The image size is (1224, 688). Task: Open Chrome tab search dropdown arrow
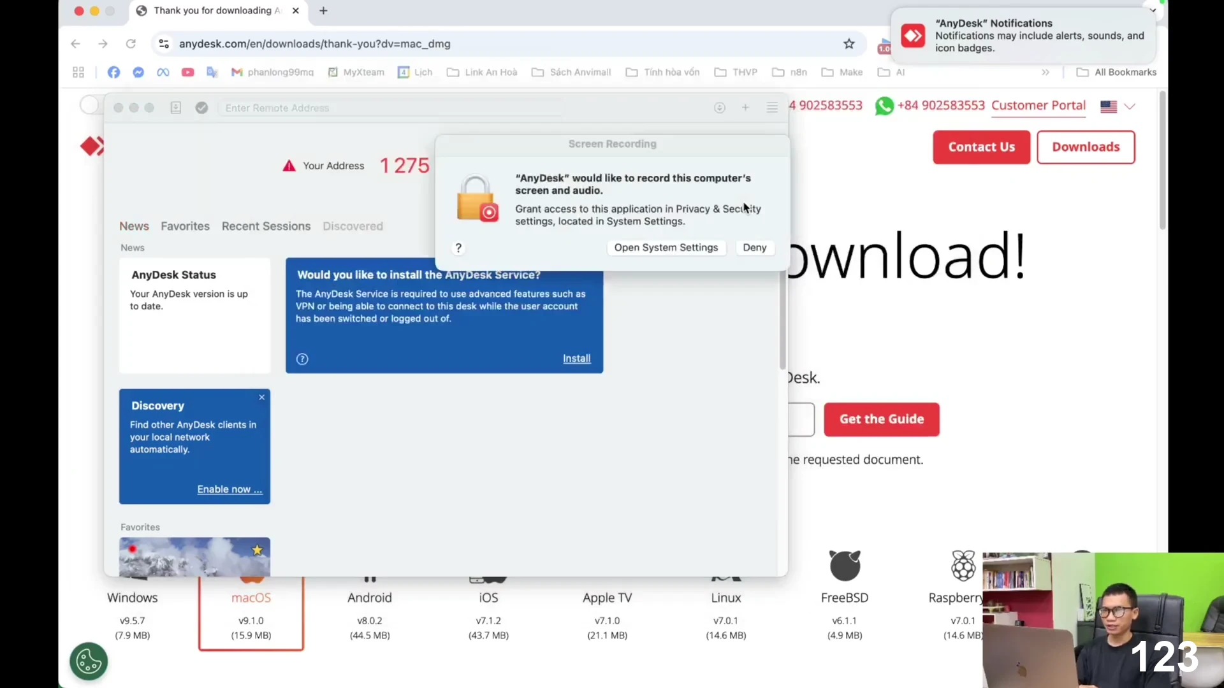(x=1153, y=10)
